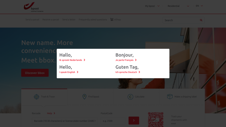
Task: Click the arrow after I speak English
Action: 78,72
